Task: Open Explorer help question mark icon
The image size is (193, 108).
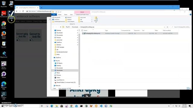Action: 190,14
